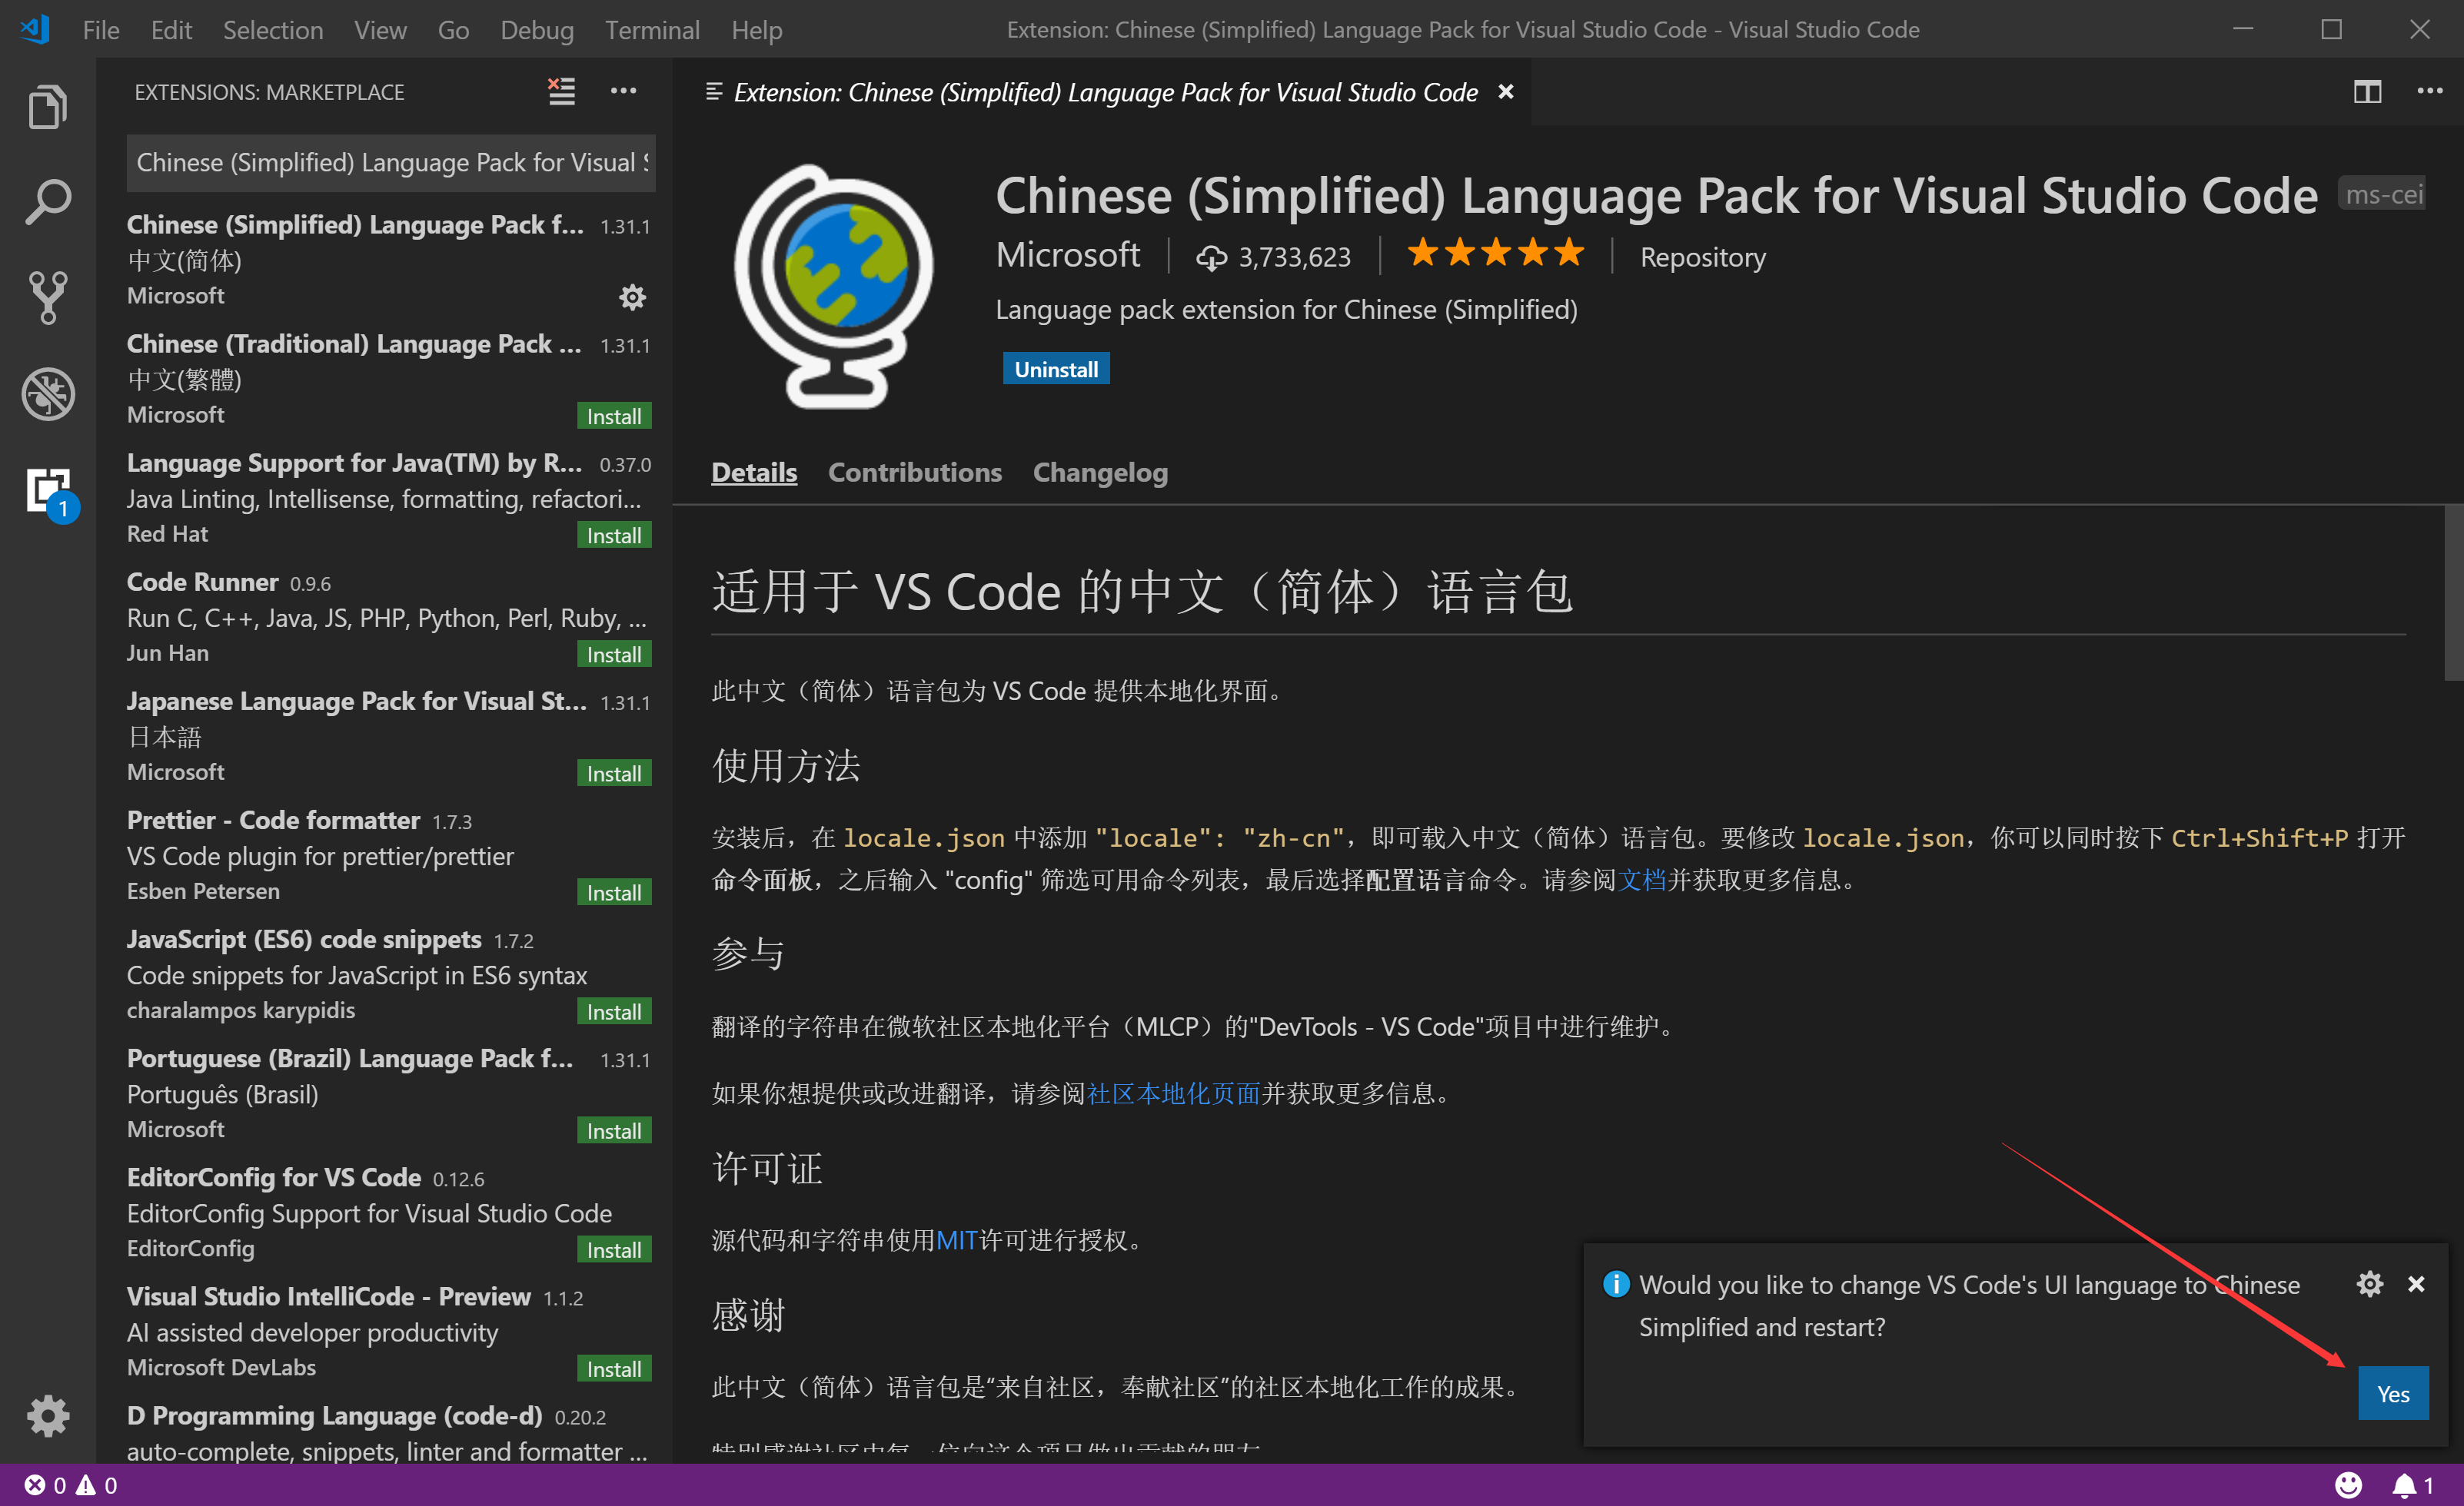Click the extensions search input field
The width and height of the screenshot is (2464, 1506).
pyautogui.click(x=391, y=163)
